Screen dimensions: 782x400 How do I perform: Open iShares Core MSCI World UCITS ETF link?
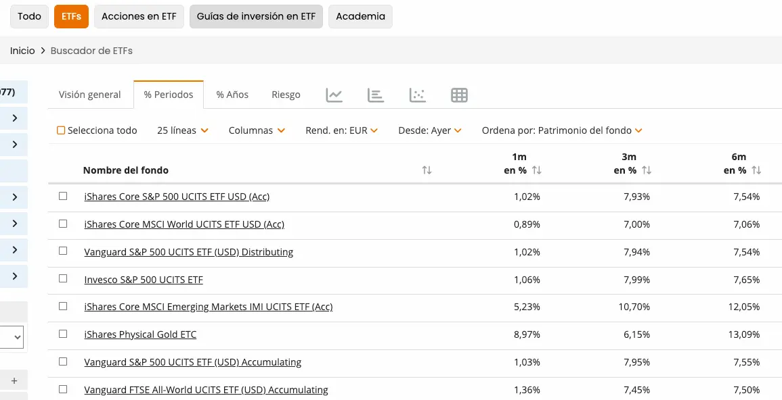(184, 224)
